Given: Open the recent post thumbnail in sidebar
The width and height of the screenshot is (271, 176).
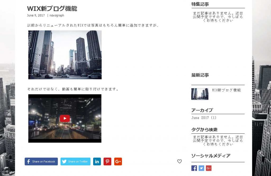Looking at the screenshot, I should [x=200, y=94].
